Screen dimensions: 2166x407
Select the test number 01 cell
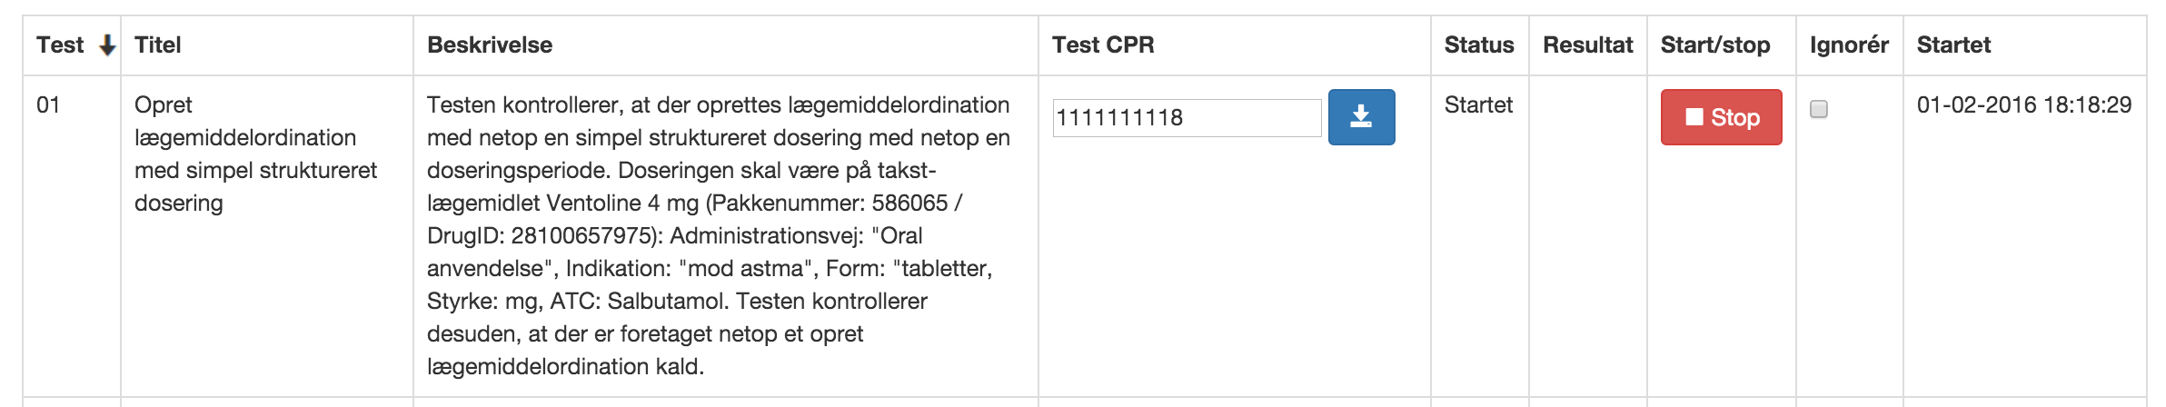pos(48,105)
